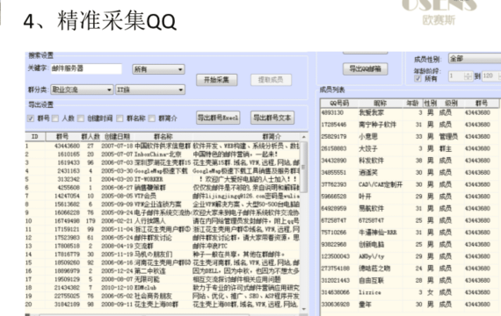501x316 pixels.
Task: Select member row 330636928 童年
Action: pos(410,305)
